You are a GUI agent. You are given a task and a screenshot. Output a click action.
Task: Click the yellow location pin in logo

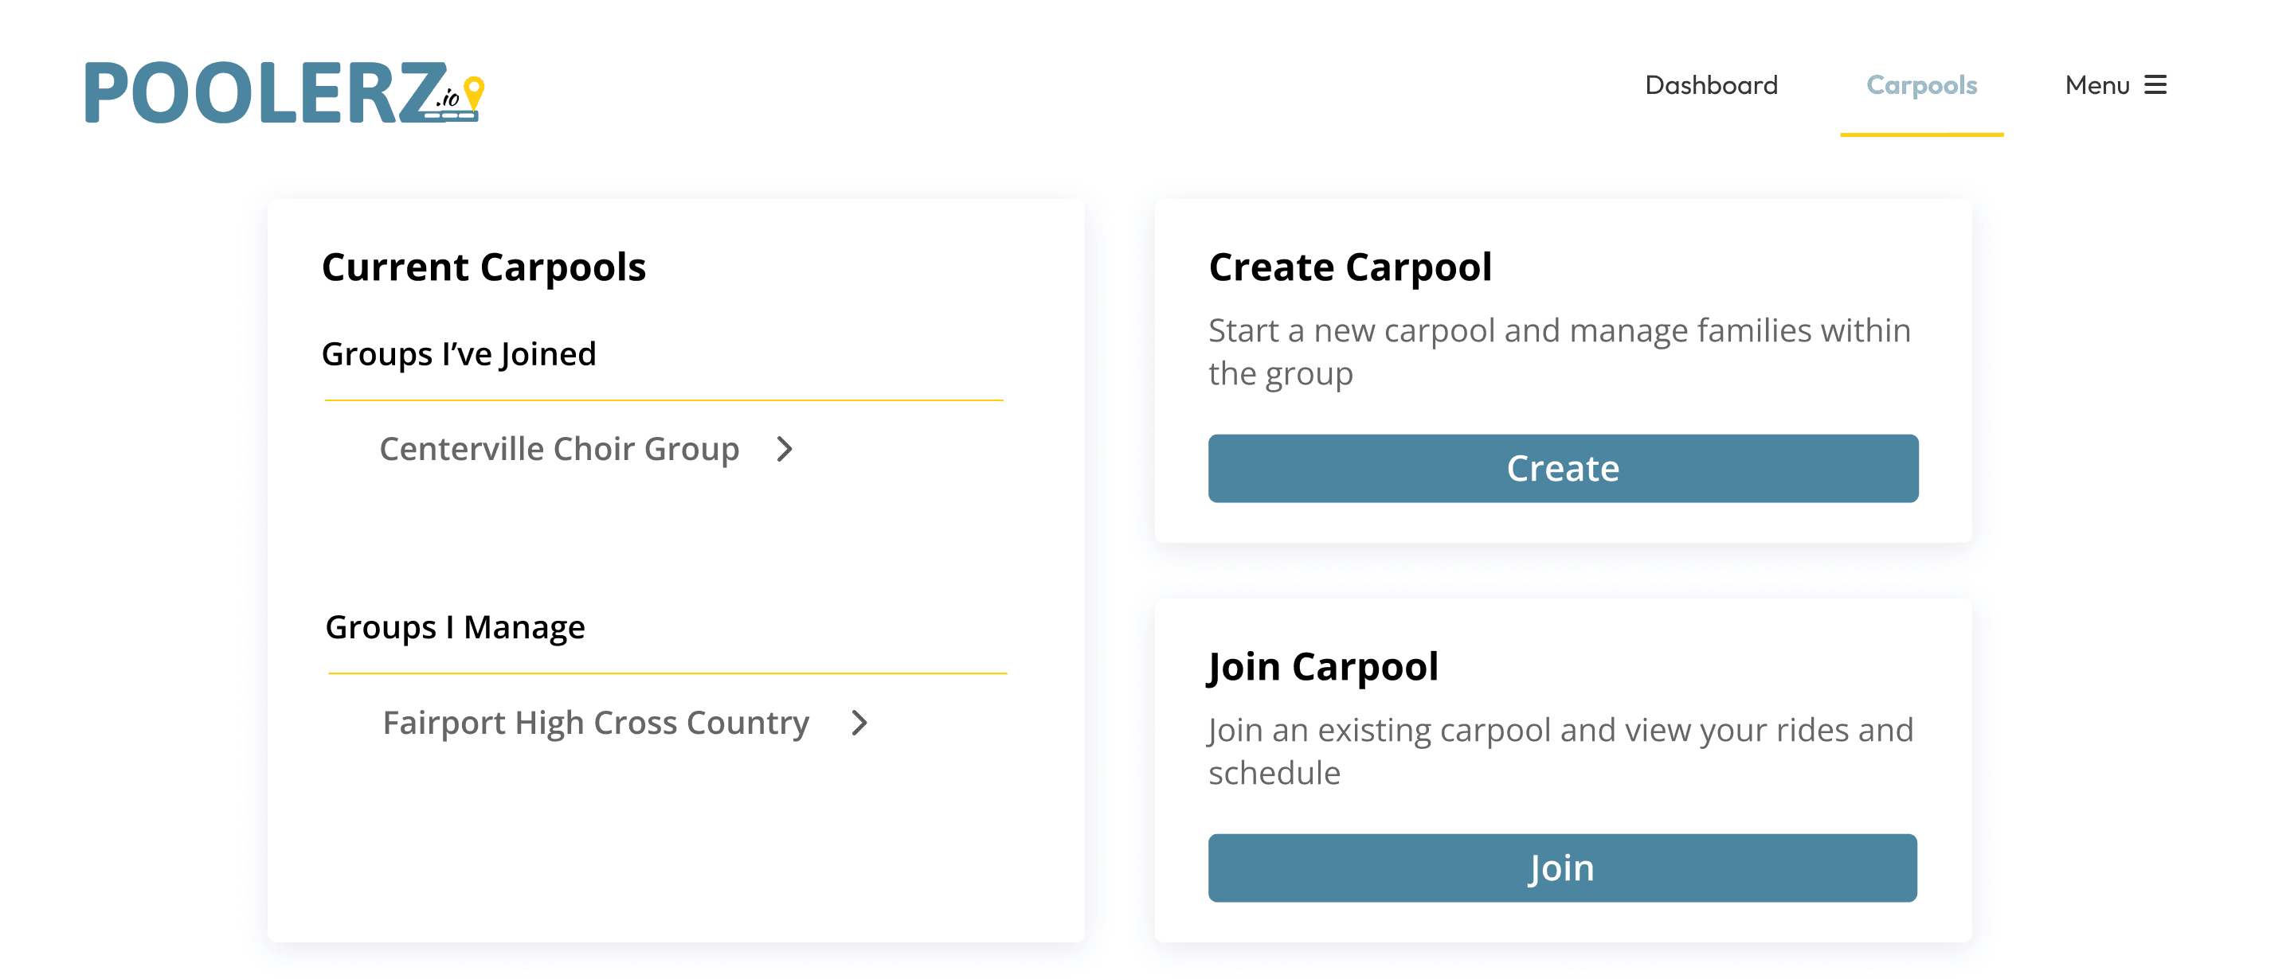pos(475,90)
